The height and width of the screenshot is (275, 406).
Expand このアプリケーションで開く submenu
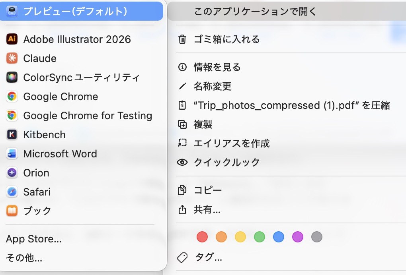[x=287, y=11]
